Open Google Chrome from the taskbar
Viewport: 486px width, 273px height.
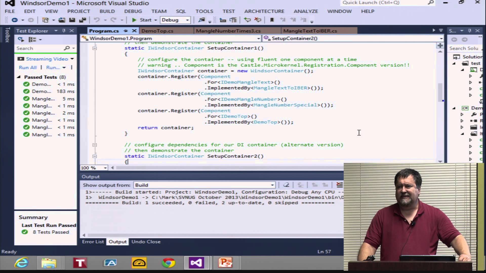point(168,263)
